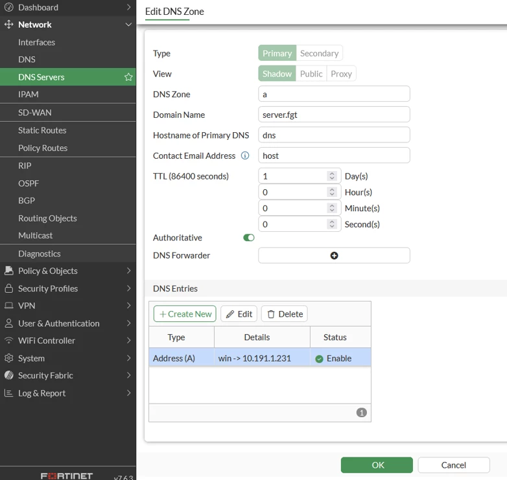
Task: Click the Cancel button
Action: tap(454, 465)
